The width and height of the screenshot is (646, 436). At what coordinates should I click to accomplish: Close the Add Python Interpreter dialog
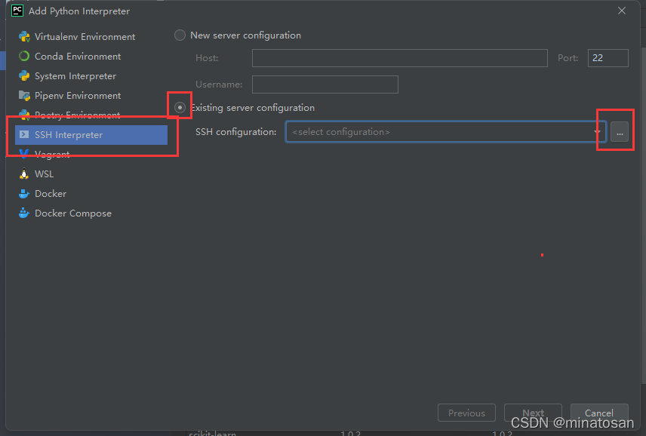[622, 11]
